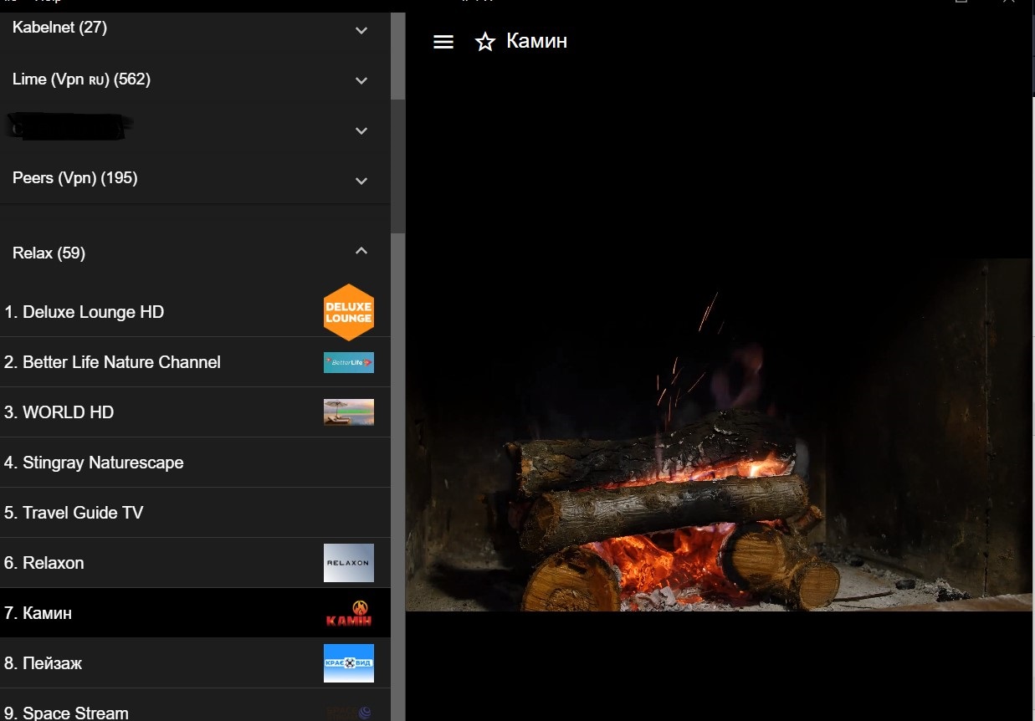Click the fireplace video playback area
Screen dimensions: 1035x721
tap(720, 434)
